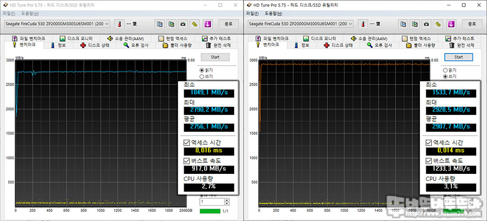The width and height of the screenshot is (487, 221).
Task: Click Start button in right window
Action: coord(458,57)
